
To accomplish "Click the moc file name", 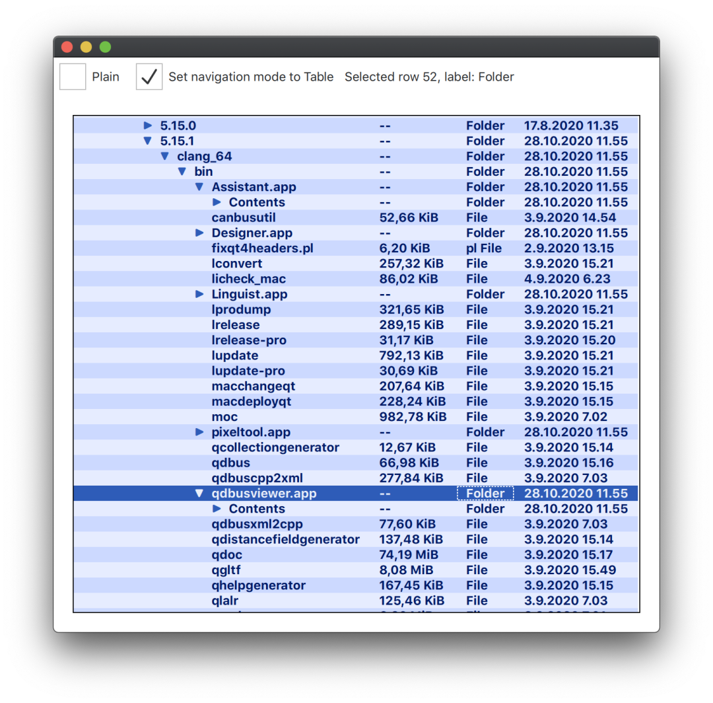I will pyautogui.click(x=224, y=416).
